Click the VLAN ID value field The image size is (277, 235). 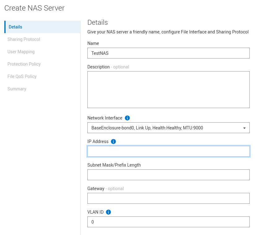169,222
